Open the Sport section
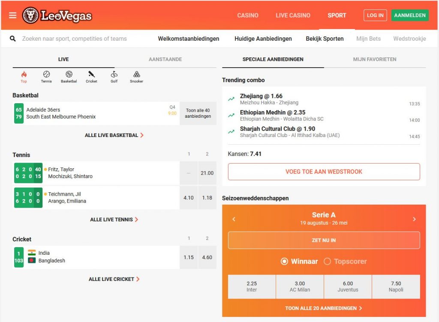This screenshot has height=322, width=439. point(337,15)
